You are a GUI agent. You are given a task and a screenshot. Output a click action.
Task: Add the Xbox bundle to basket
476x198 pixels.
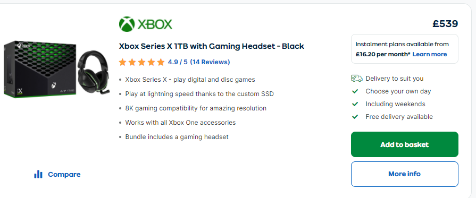(x=405, y=144)
